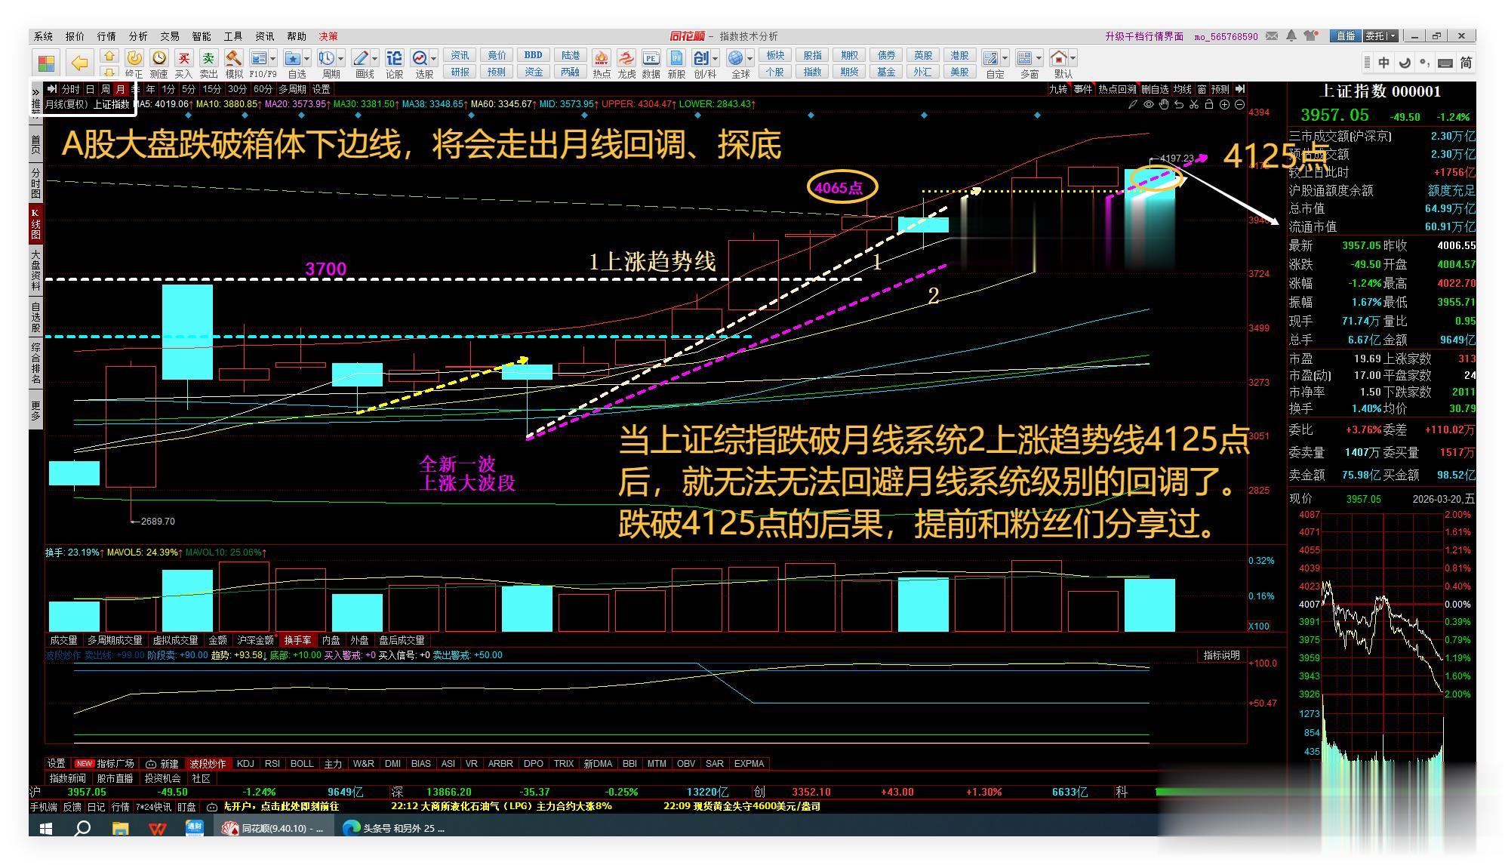Toggle the lock icon in the chart drawing tools
This screenshot has width=1505, height=865.
(1208, 104)
